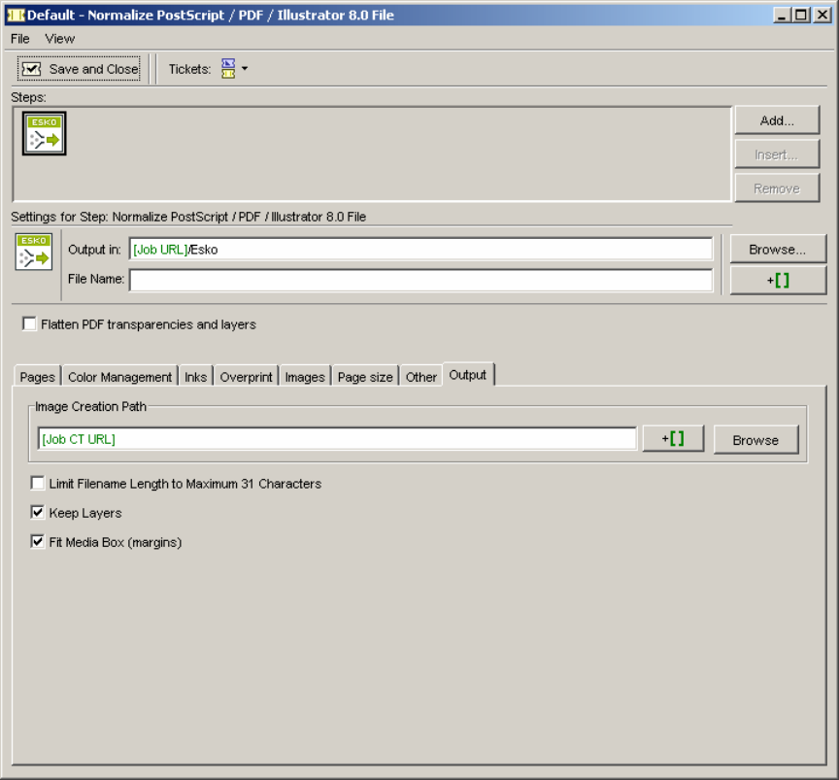Switch to the Inks tab
This screenshot has width=839, height=780.
coord(195,377)
